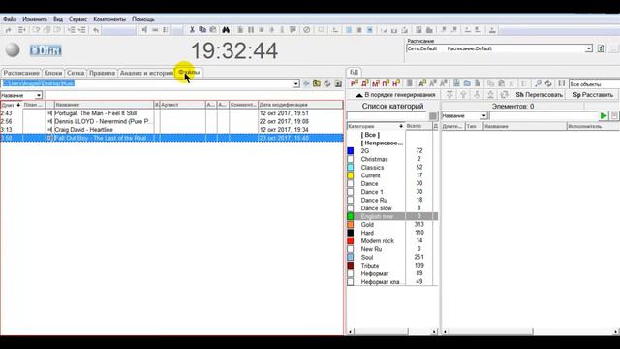This screenshot has width=620, height=349.
Task: Select the track Craig David - Heartline
Action: tap(84, 130)
